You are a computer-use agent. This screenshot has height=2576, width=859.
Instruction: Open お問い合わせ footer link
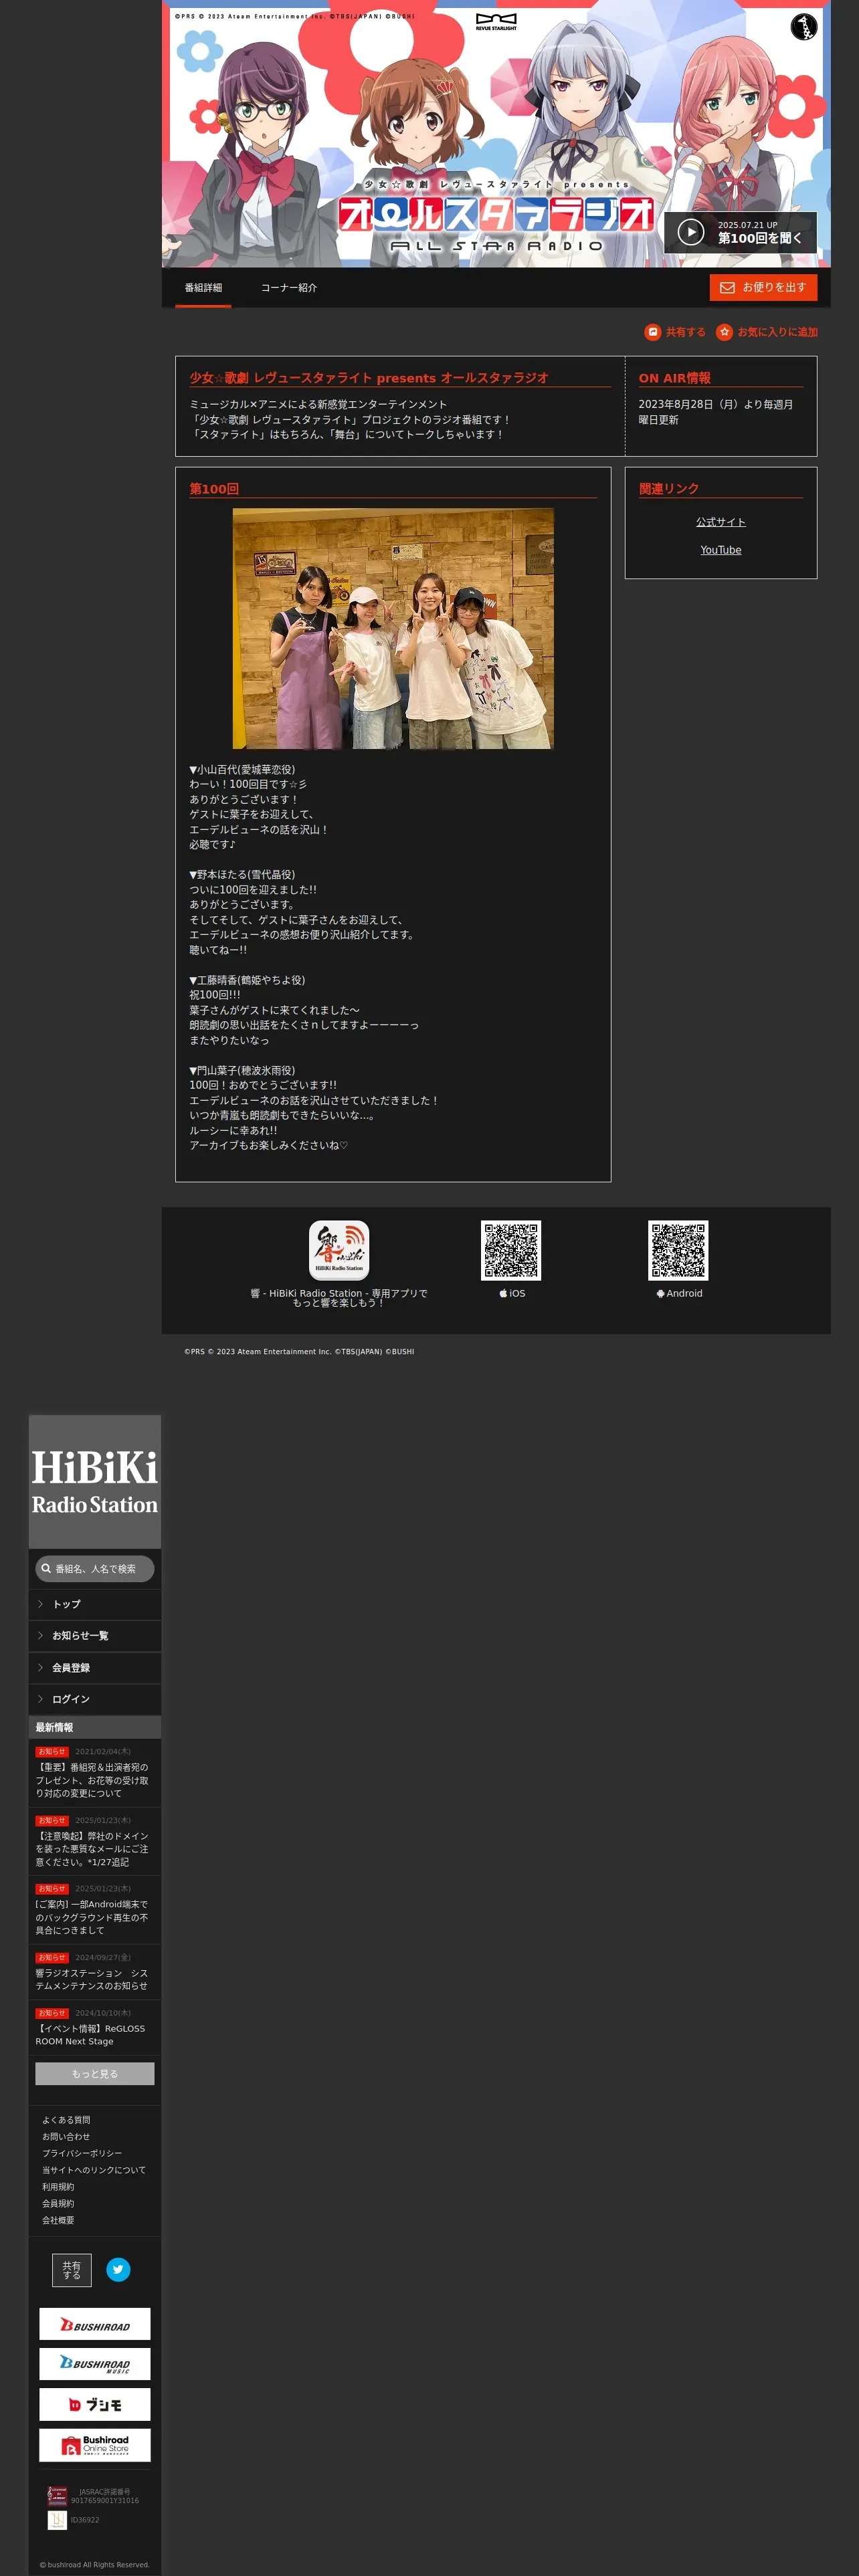click(66, 2136)
